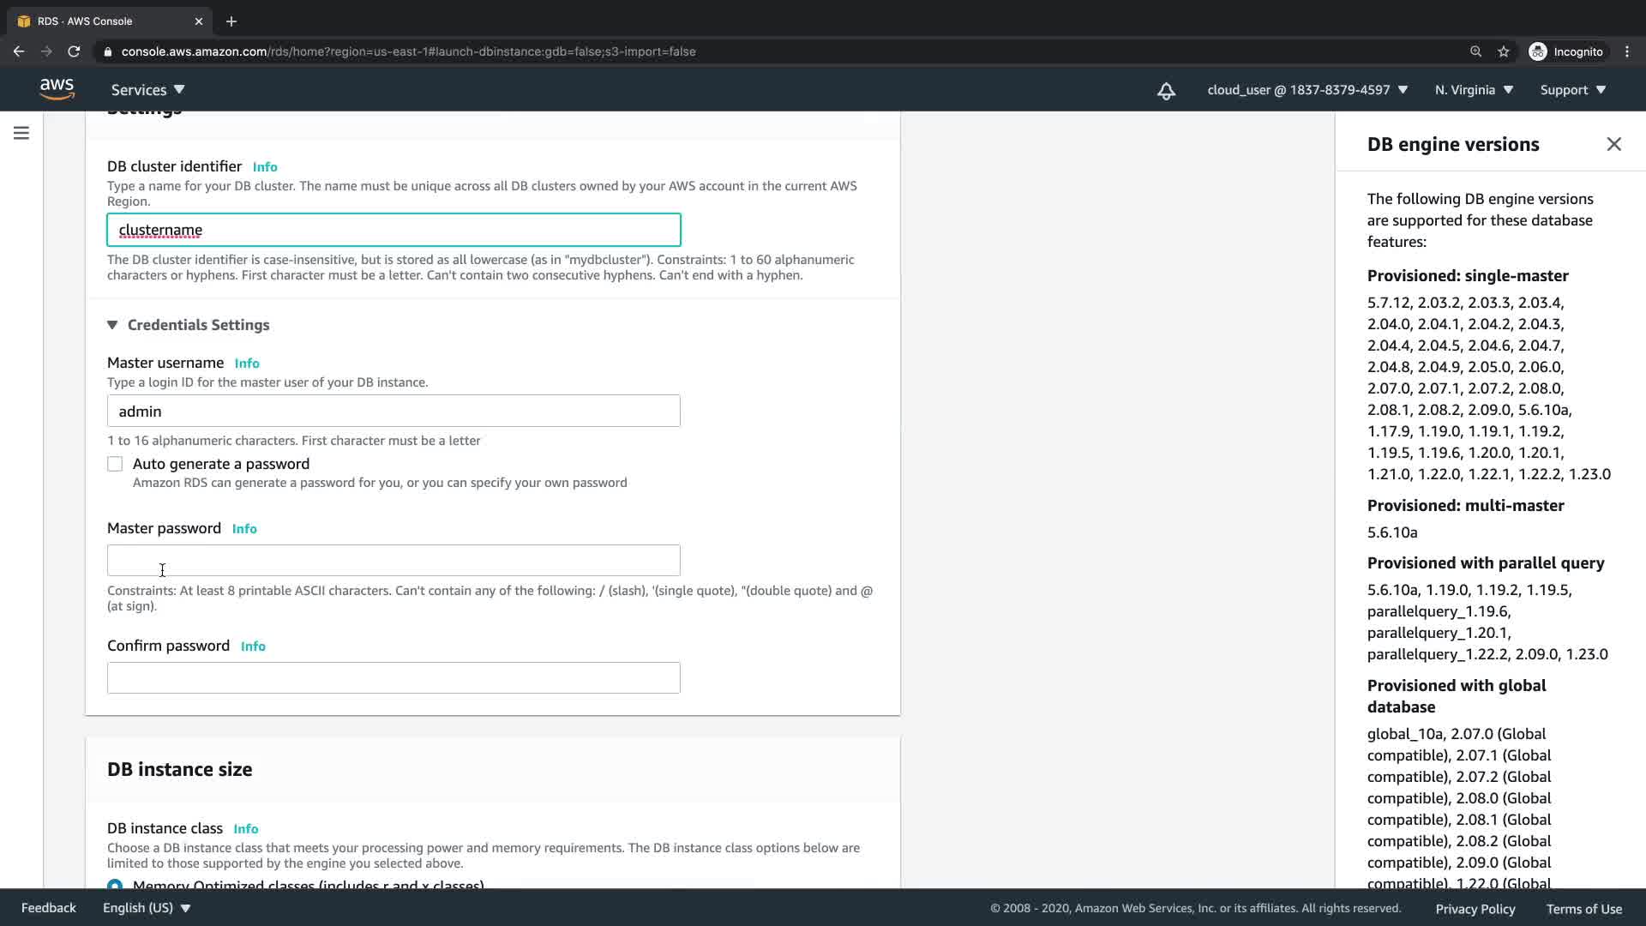Open the notifications bell
Image resolution: width=1646 pixels, height=926 pixels.
pos(1166,91)
